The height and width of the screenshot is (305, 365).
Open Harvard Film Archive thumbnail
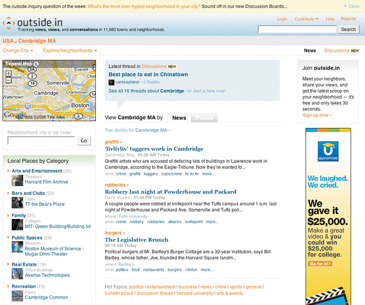tap(17, 180)
